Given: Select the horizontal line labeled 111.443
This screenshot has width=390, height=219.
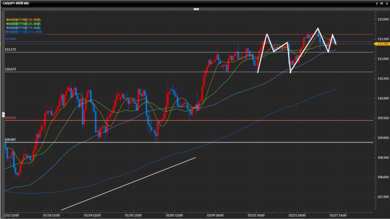Looking at the screenshot, I should click(x=10, y=39).
